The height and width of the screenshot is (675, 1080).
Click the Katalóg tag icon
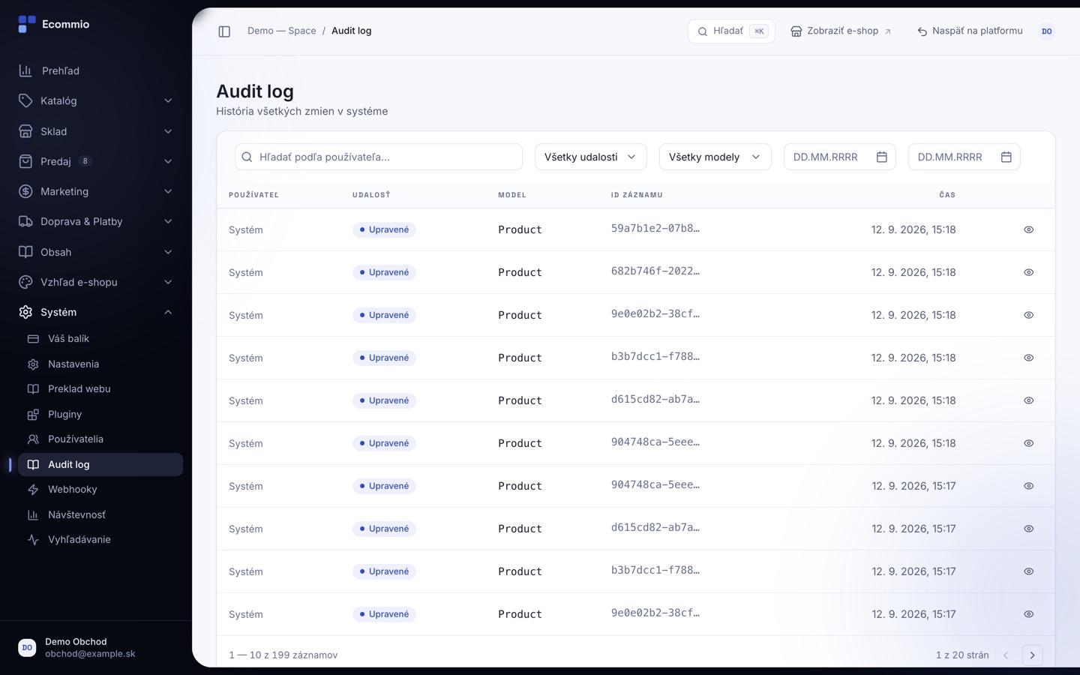(25, 100)
